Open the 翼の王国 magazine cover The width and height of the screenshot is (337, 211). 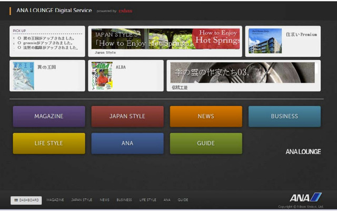tap(23, 76)
